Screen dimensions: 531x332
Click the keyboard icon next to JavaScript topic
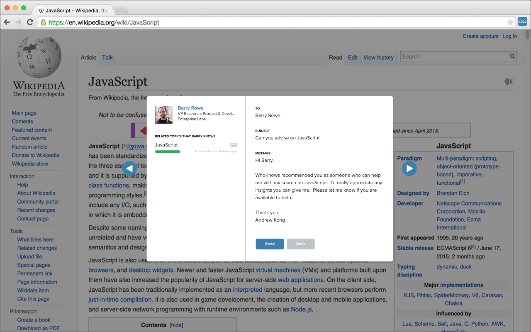pyautogui.click(x=234, y=145)
